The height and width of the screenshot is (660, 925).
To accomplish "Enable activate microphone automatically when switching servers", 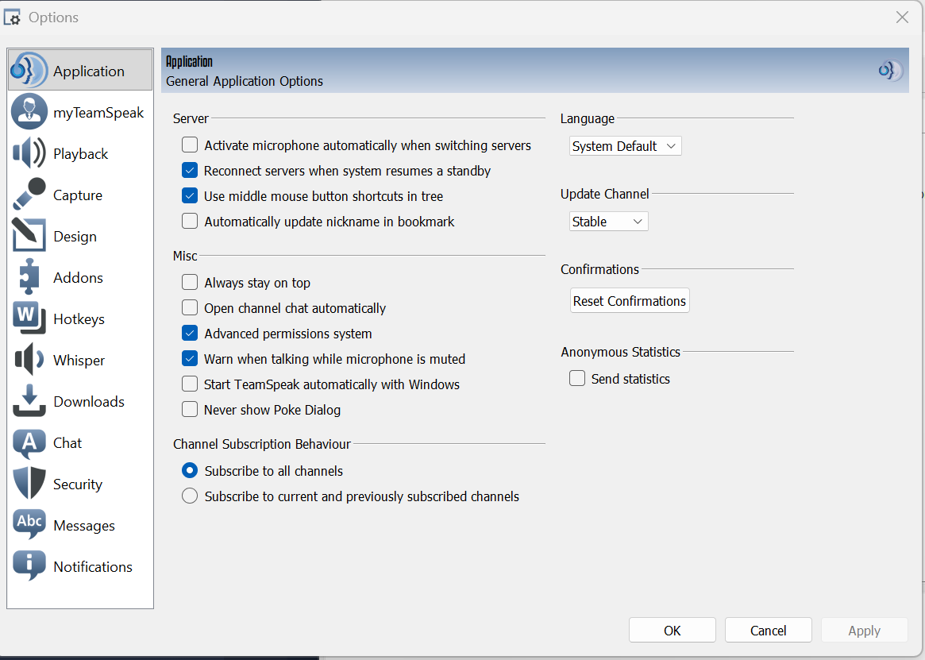I will [190, 145].
